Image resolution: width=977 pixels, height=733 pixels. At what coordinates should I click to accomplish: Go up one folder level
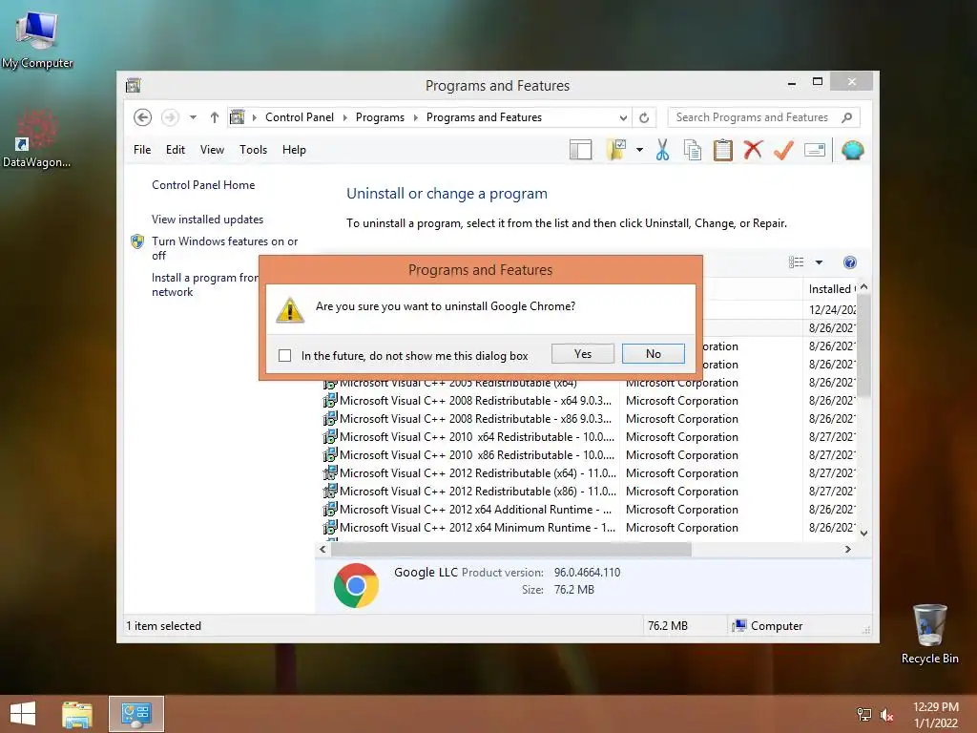tap(215, 117)
